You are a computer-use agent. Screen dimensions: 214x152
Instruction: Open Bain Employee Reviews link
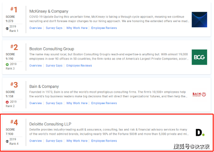(104, 103)
